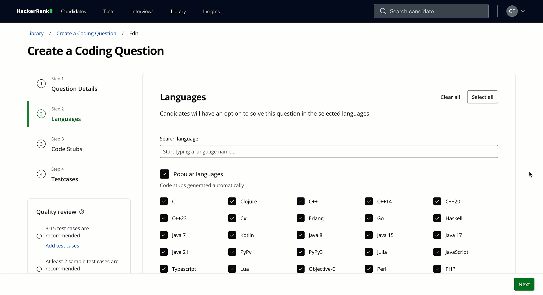The width and height of the screenshot is (543, 295).
Task: Select the Step 3 Code Stubs circle
Action: 41,144
